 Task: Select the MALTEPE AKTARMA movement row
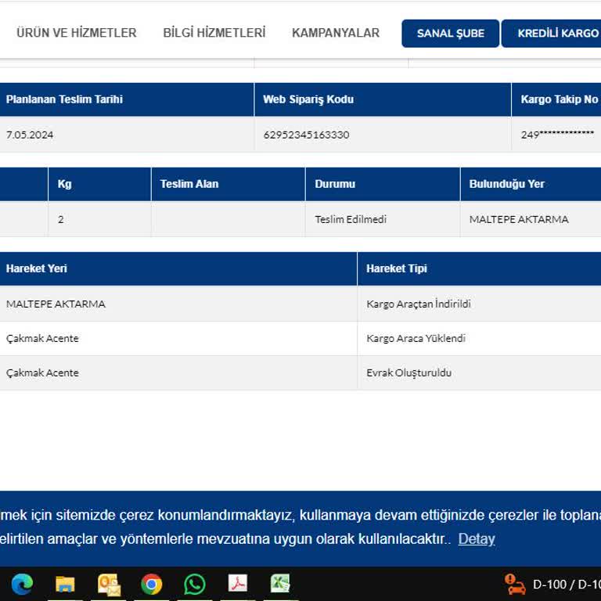pos(56,304)
